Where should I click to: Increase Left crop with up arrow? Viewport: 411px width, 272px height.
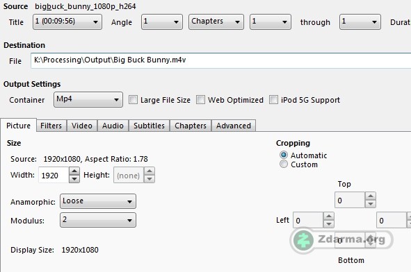click(x=329, y=216)
